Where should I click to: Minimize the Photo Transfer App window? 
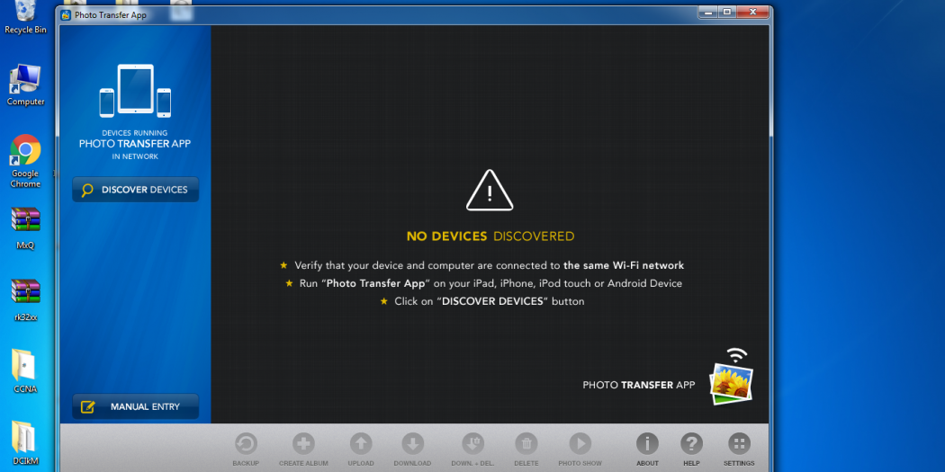pyautogui.click(x=708, y=12)
